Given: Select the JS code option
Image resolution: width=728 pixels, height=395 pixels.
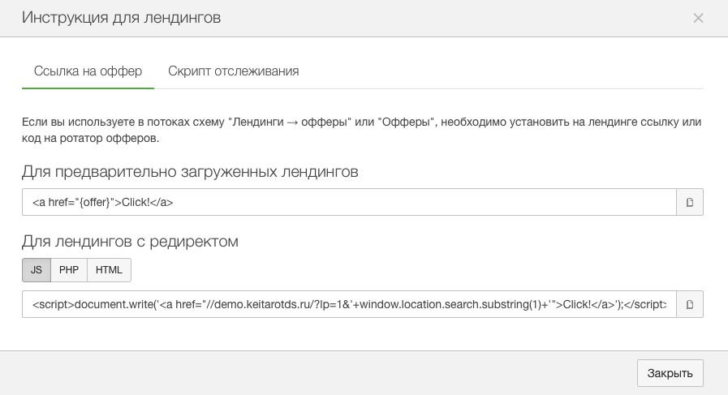Looking at the screenshot, I should [x=37, y=269].
